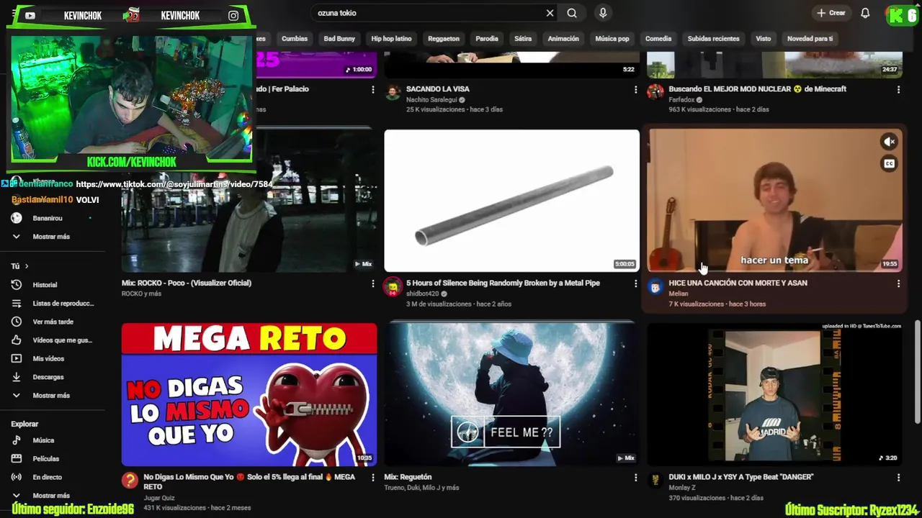
Task: Open options for Metal Pipe video
Action: 635,283
